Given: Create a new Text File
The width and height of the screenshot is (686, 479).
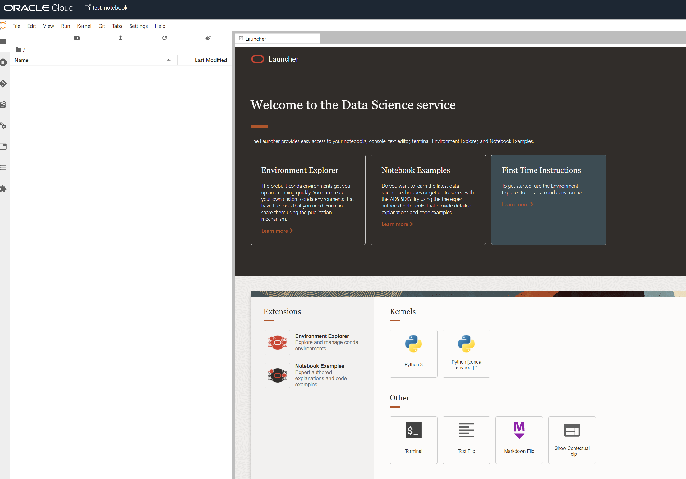Looking at the screenshot, I should point(466,440).
